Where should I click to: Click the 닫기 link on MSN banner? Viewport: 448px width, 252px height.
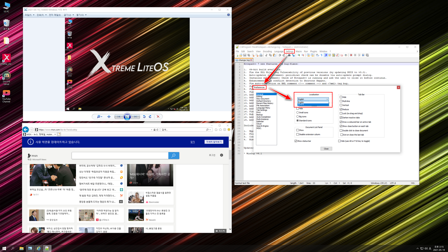click(x=192, y=142)
